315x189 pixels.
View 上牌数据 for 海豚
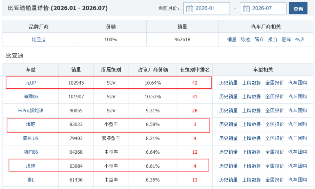point(252,124)
